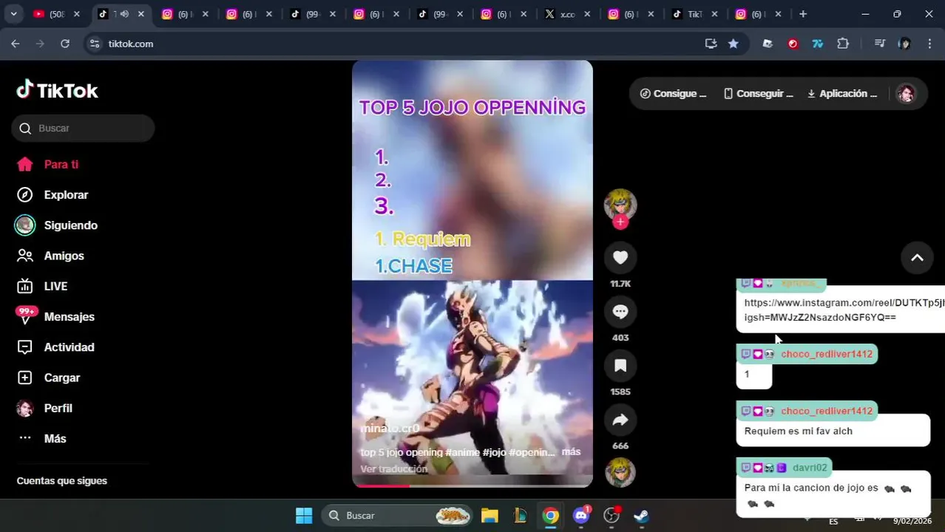Mute the active TikTok tab audio icon
This screenshot has width=945, height=532.
coord(123,14)
